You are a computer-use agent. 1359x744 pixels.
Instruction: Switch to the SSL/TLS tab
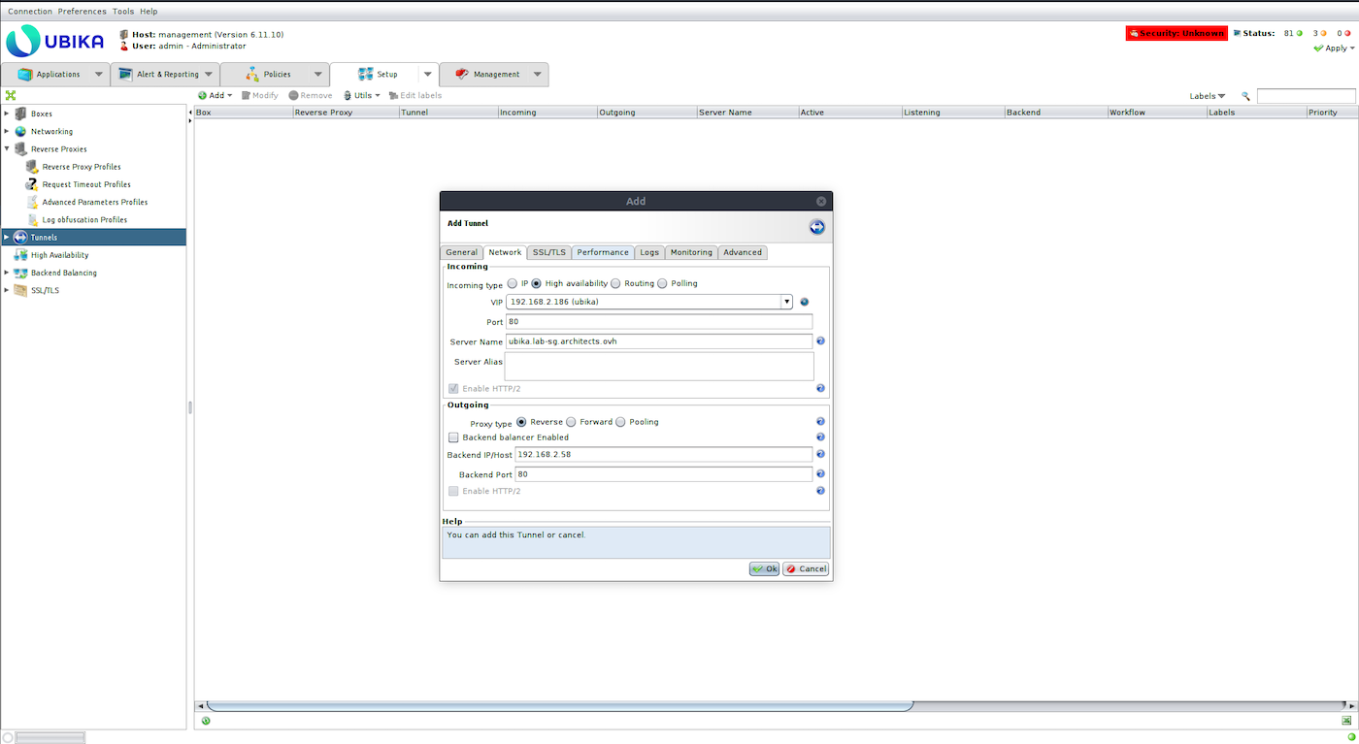(x=548, y=252)
